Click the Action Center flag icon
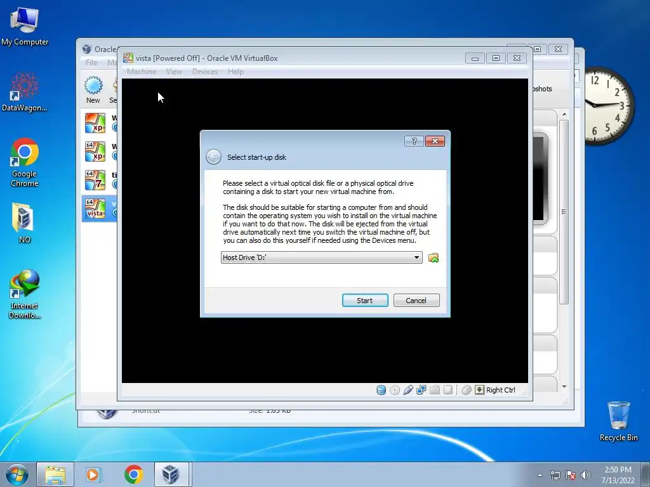This screenshot has width=650, height=487. point(571,475)
